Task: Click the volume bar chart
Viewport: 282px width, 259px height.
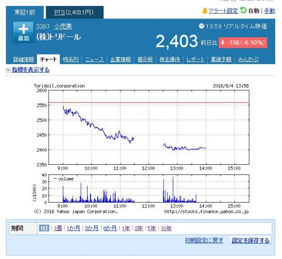Action: tap(149, 189)
